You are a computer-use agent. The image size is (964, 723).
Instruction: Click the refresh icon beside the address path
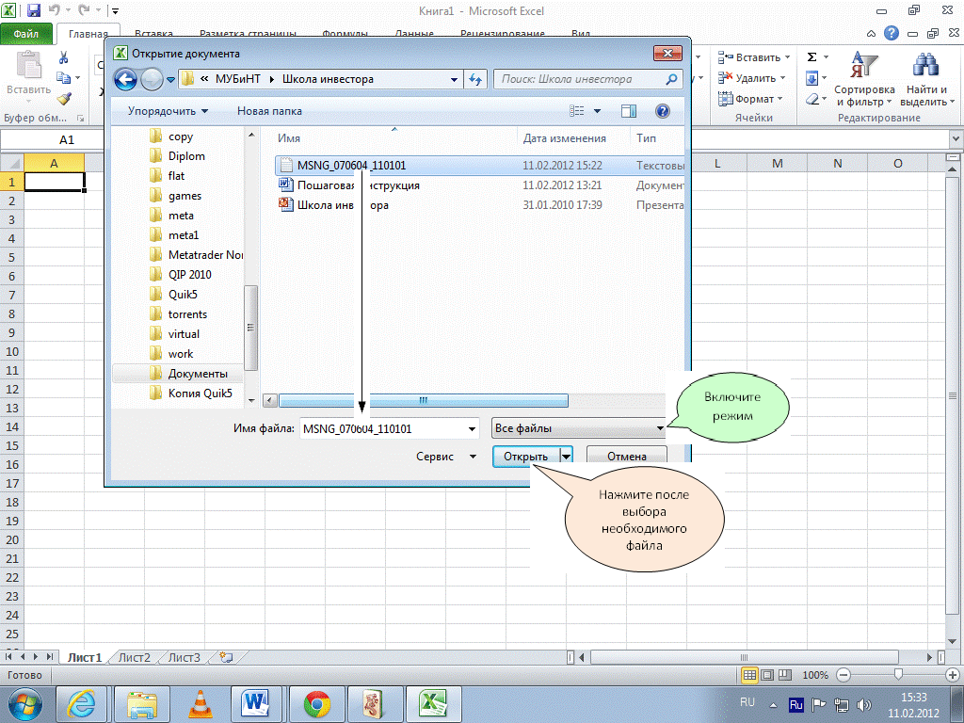point(475,79)
